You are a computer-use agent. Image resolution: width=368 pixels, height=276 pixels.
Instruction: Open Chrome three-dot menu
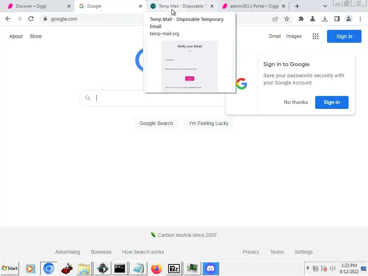tap(360, 19)
